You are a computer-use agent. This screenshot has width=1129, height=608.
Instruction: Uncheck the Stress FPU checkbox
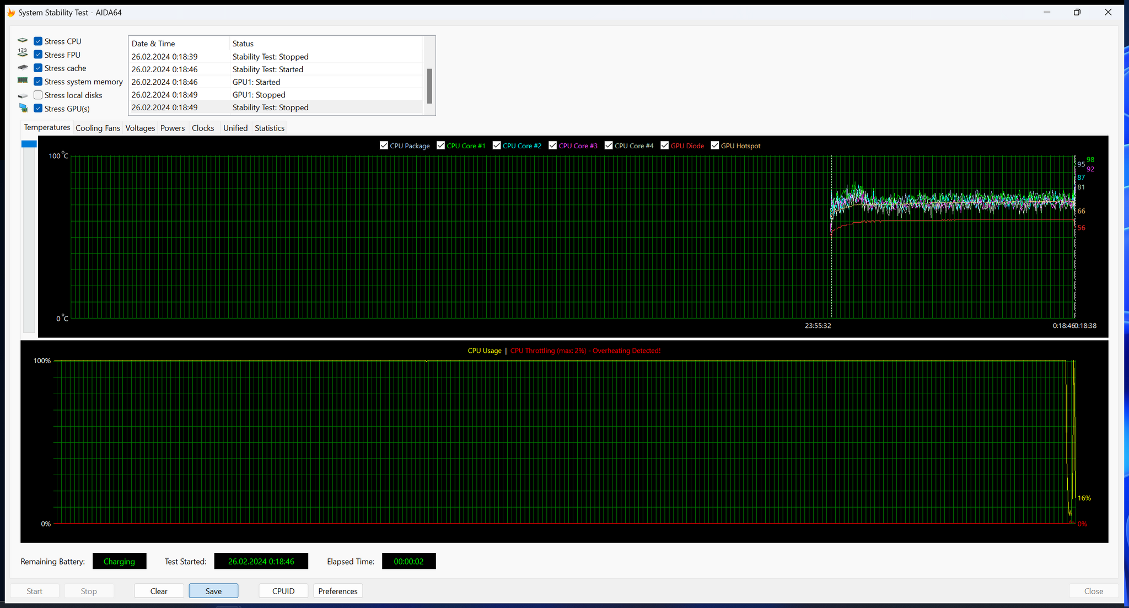pos(38,55)
